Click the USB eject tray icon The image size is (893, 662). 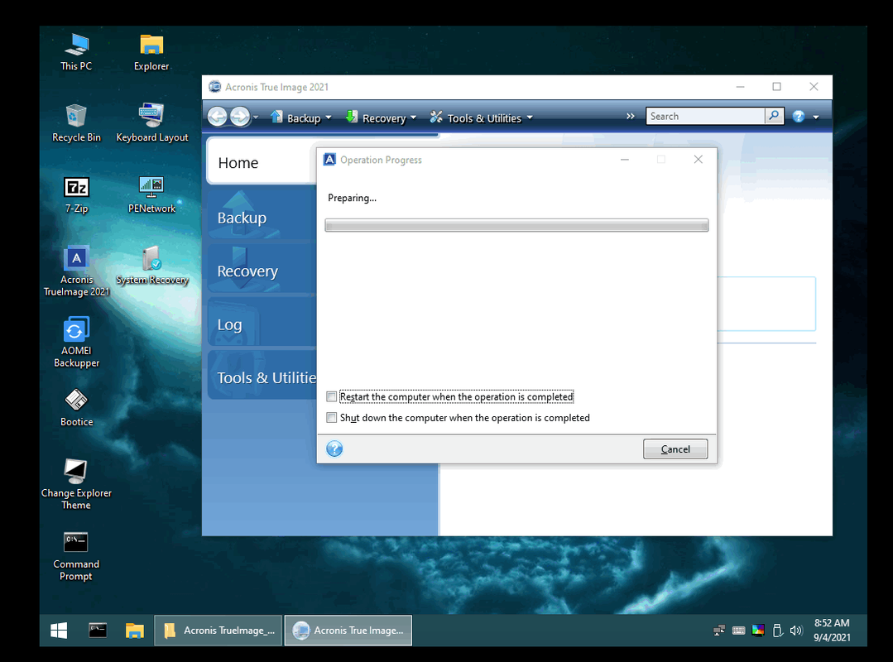pos(777,630)
